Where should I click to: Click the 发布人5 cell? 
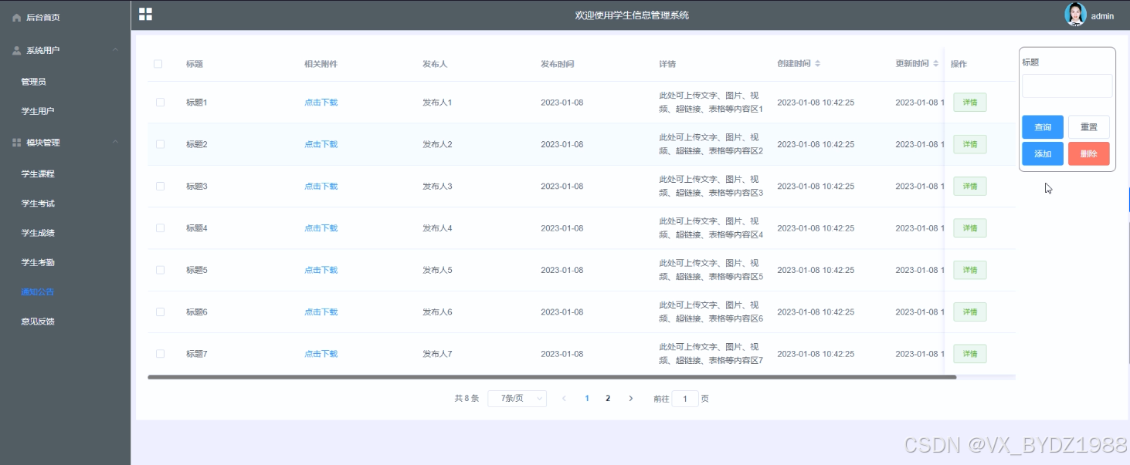[437, 270]
